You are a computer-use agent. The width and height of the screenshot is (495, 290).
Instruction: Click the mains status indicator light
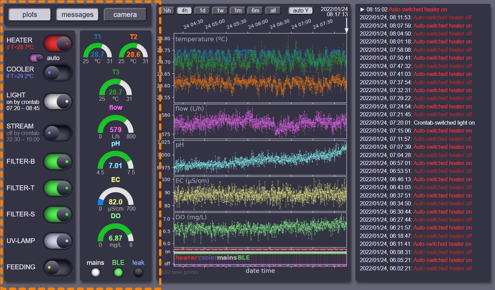coord(95,273)
